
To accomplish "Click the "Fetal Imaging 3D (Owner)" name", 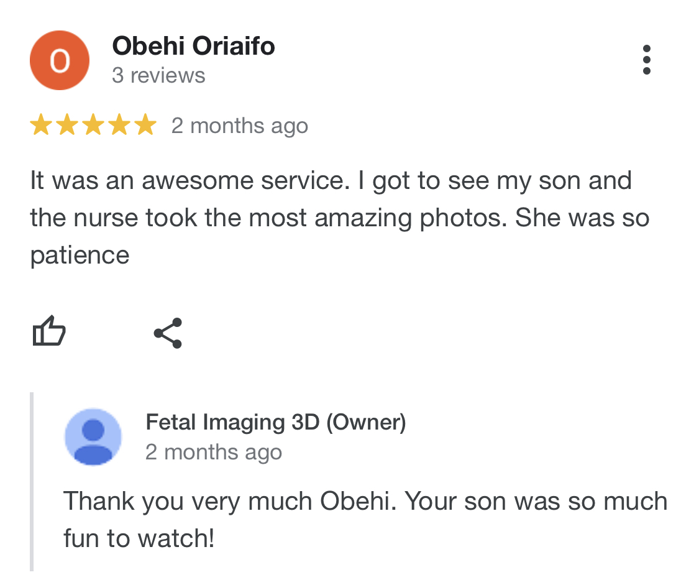I will click(275, 423).
